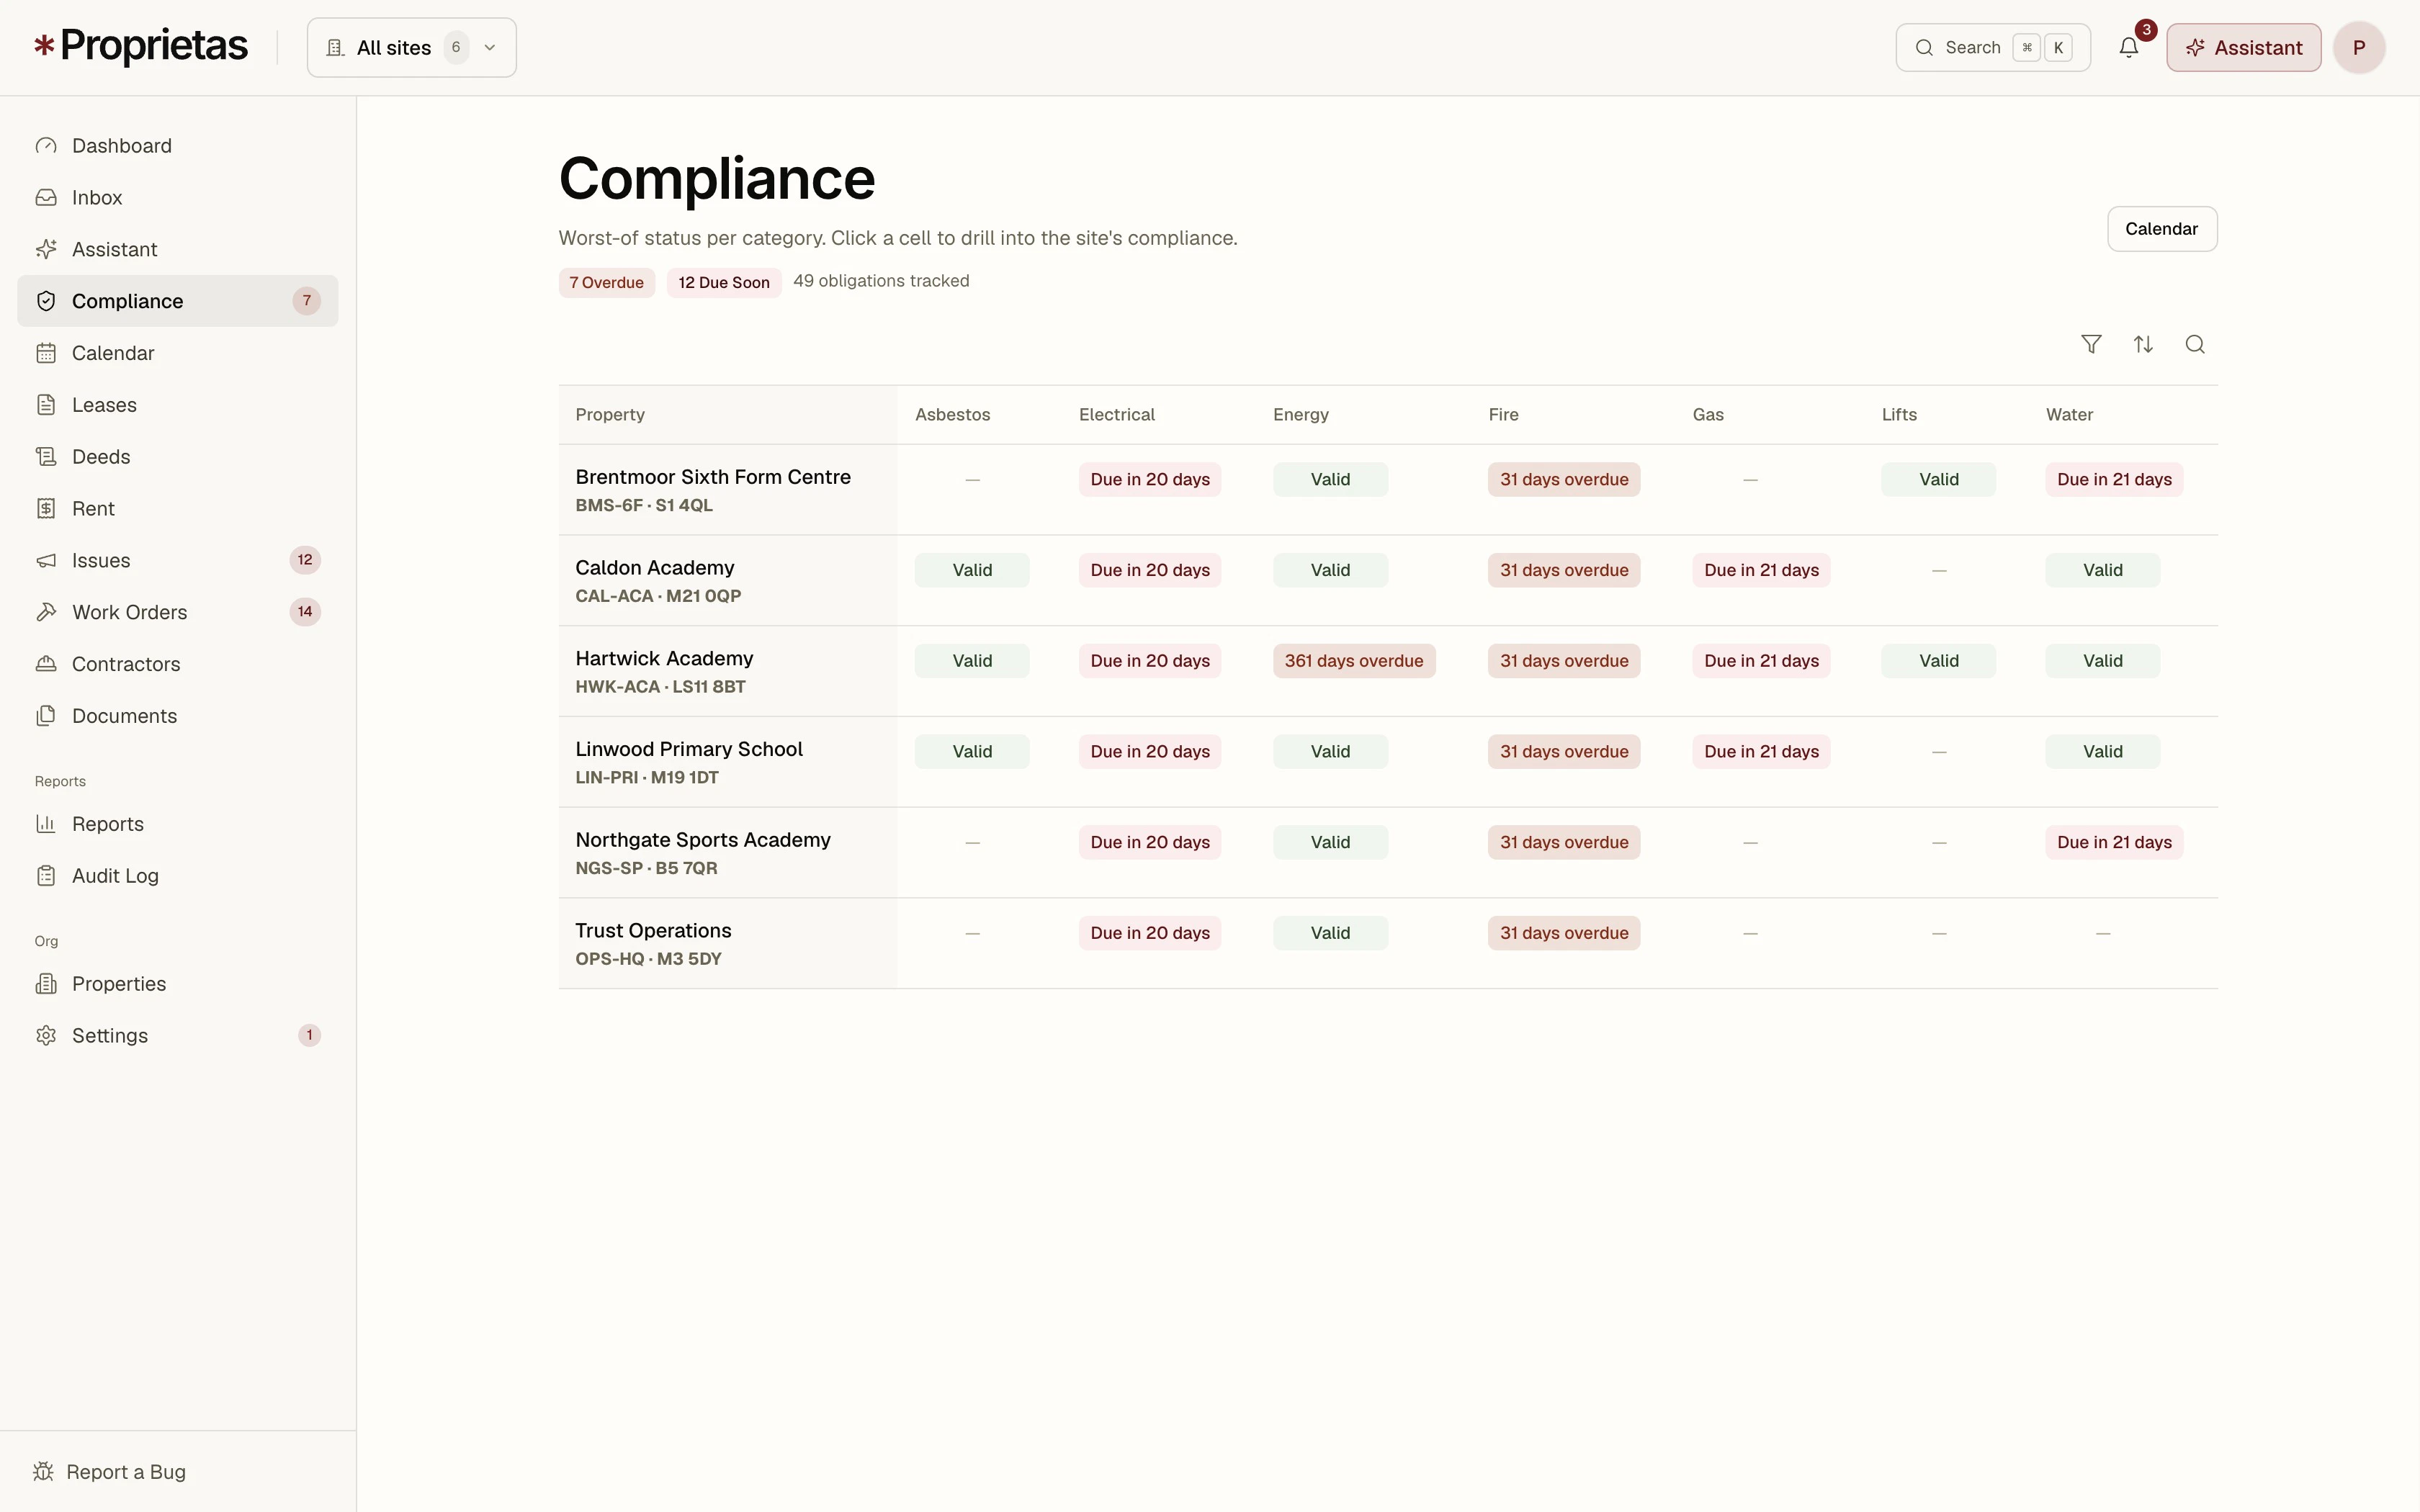
Task: Open Trust Operations property
Action: click(653, 931)
